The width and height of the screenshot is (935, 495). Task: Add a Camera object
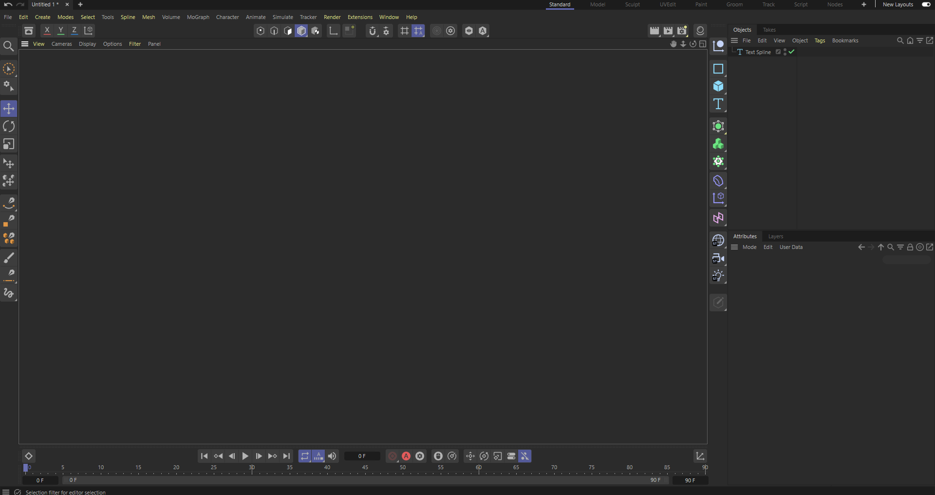pos(718,259)
